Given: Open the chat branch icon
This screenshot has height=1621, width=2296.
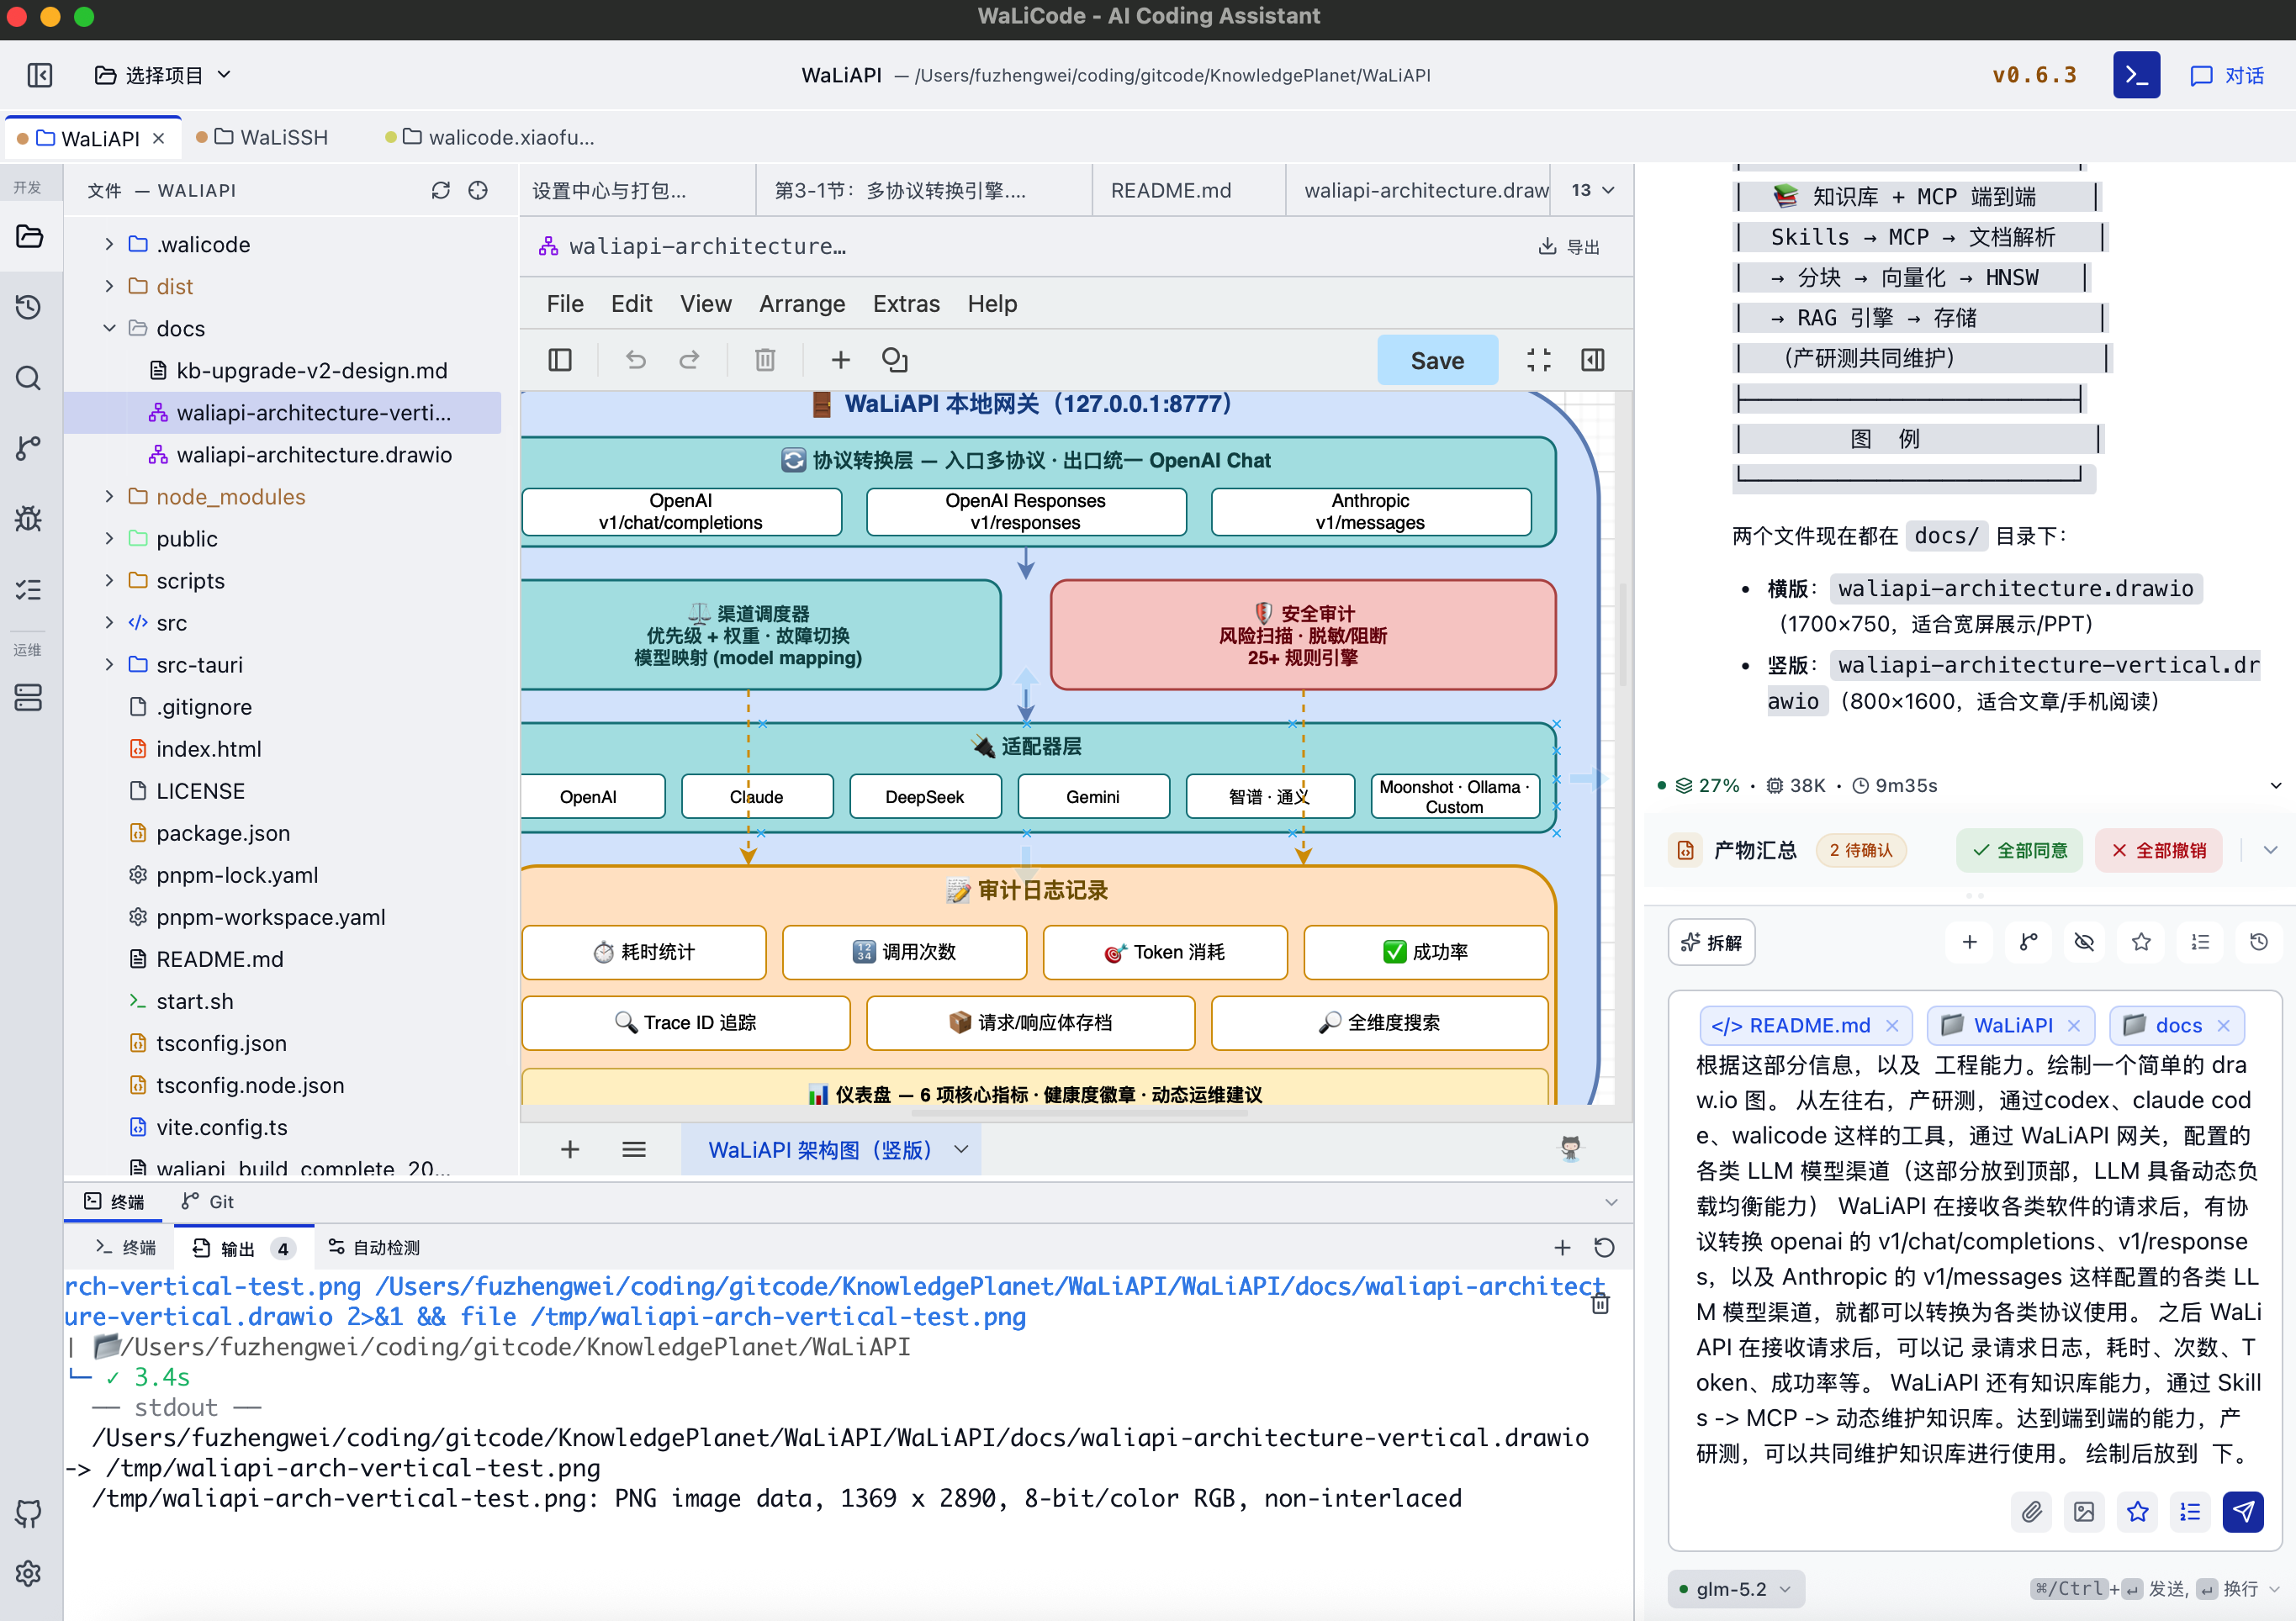Looking at the screenshot, I should 2028,942.
